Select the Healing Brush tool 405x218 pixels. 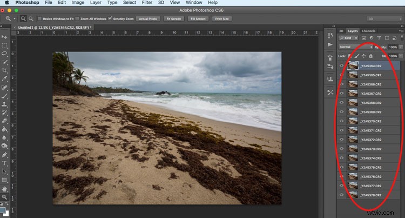4,88
